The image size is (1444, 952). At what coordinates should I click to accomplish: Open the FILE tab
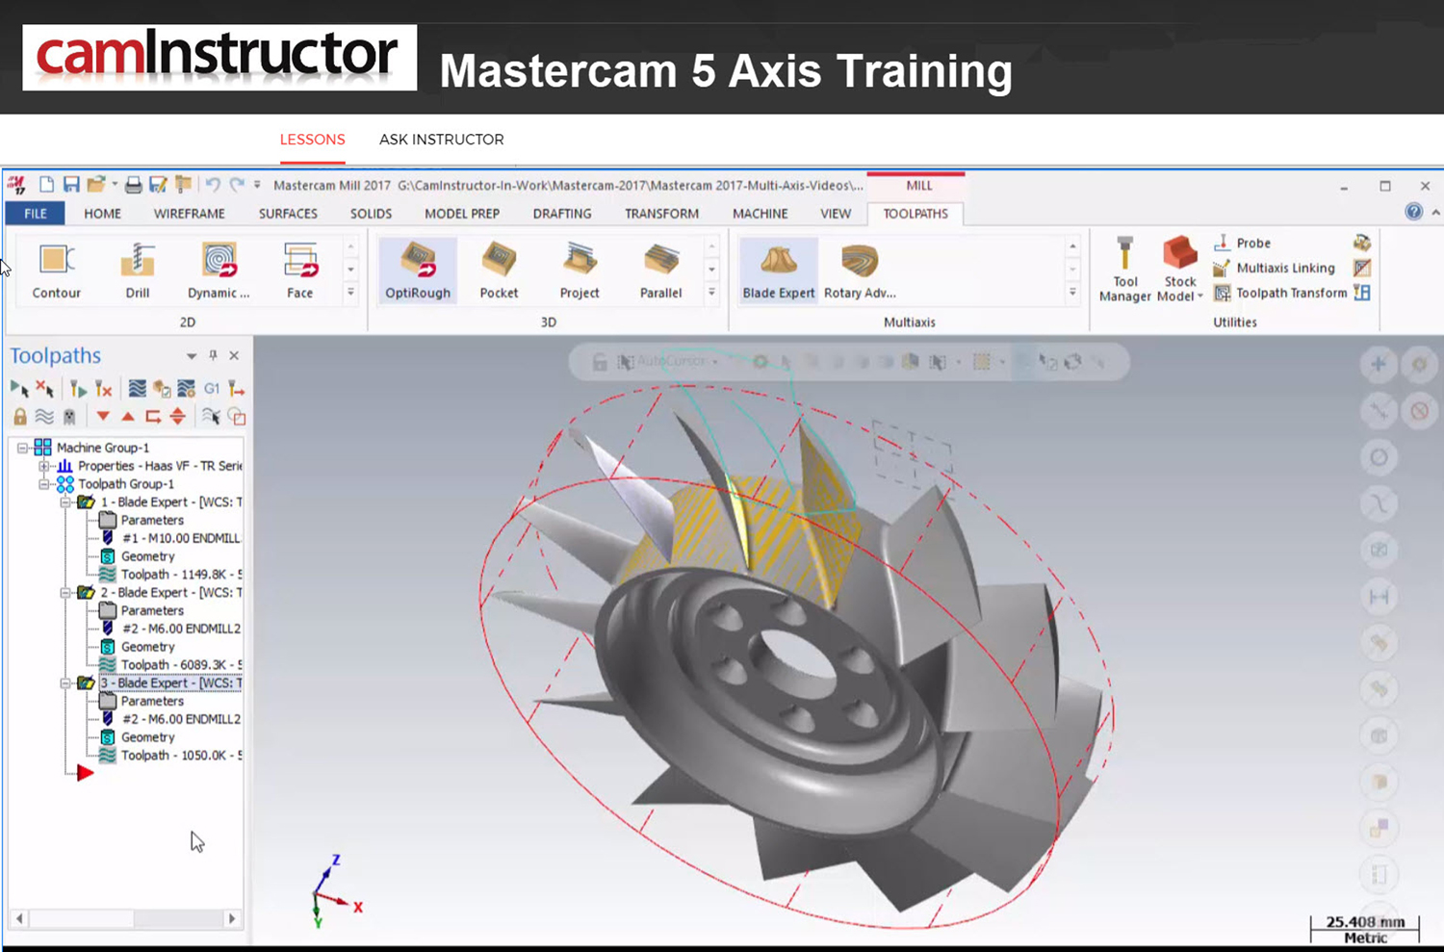[36, 214]
